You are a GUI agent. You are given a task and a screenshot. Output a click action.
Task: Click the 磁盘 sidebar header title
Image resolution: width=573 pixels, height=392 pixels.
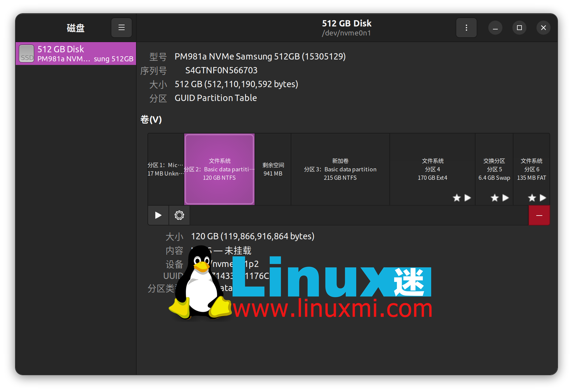click(76, 28)
